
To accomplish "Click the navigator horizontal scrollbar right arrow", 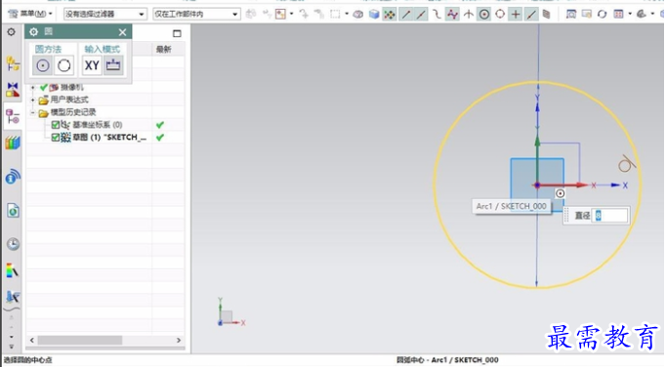I will tap(179, 341).
